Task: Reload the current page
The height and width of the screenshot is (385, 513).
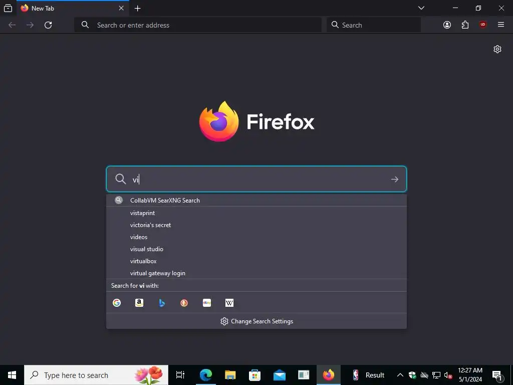Action: 48,25
